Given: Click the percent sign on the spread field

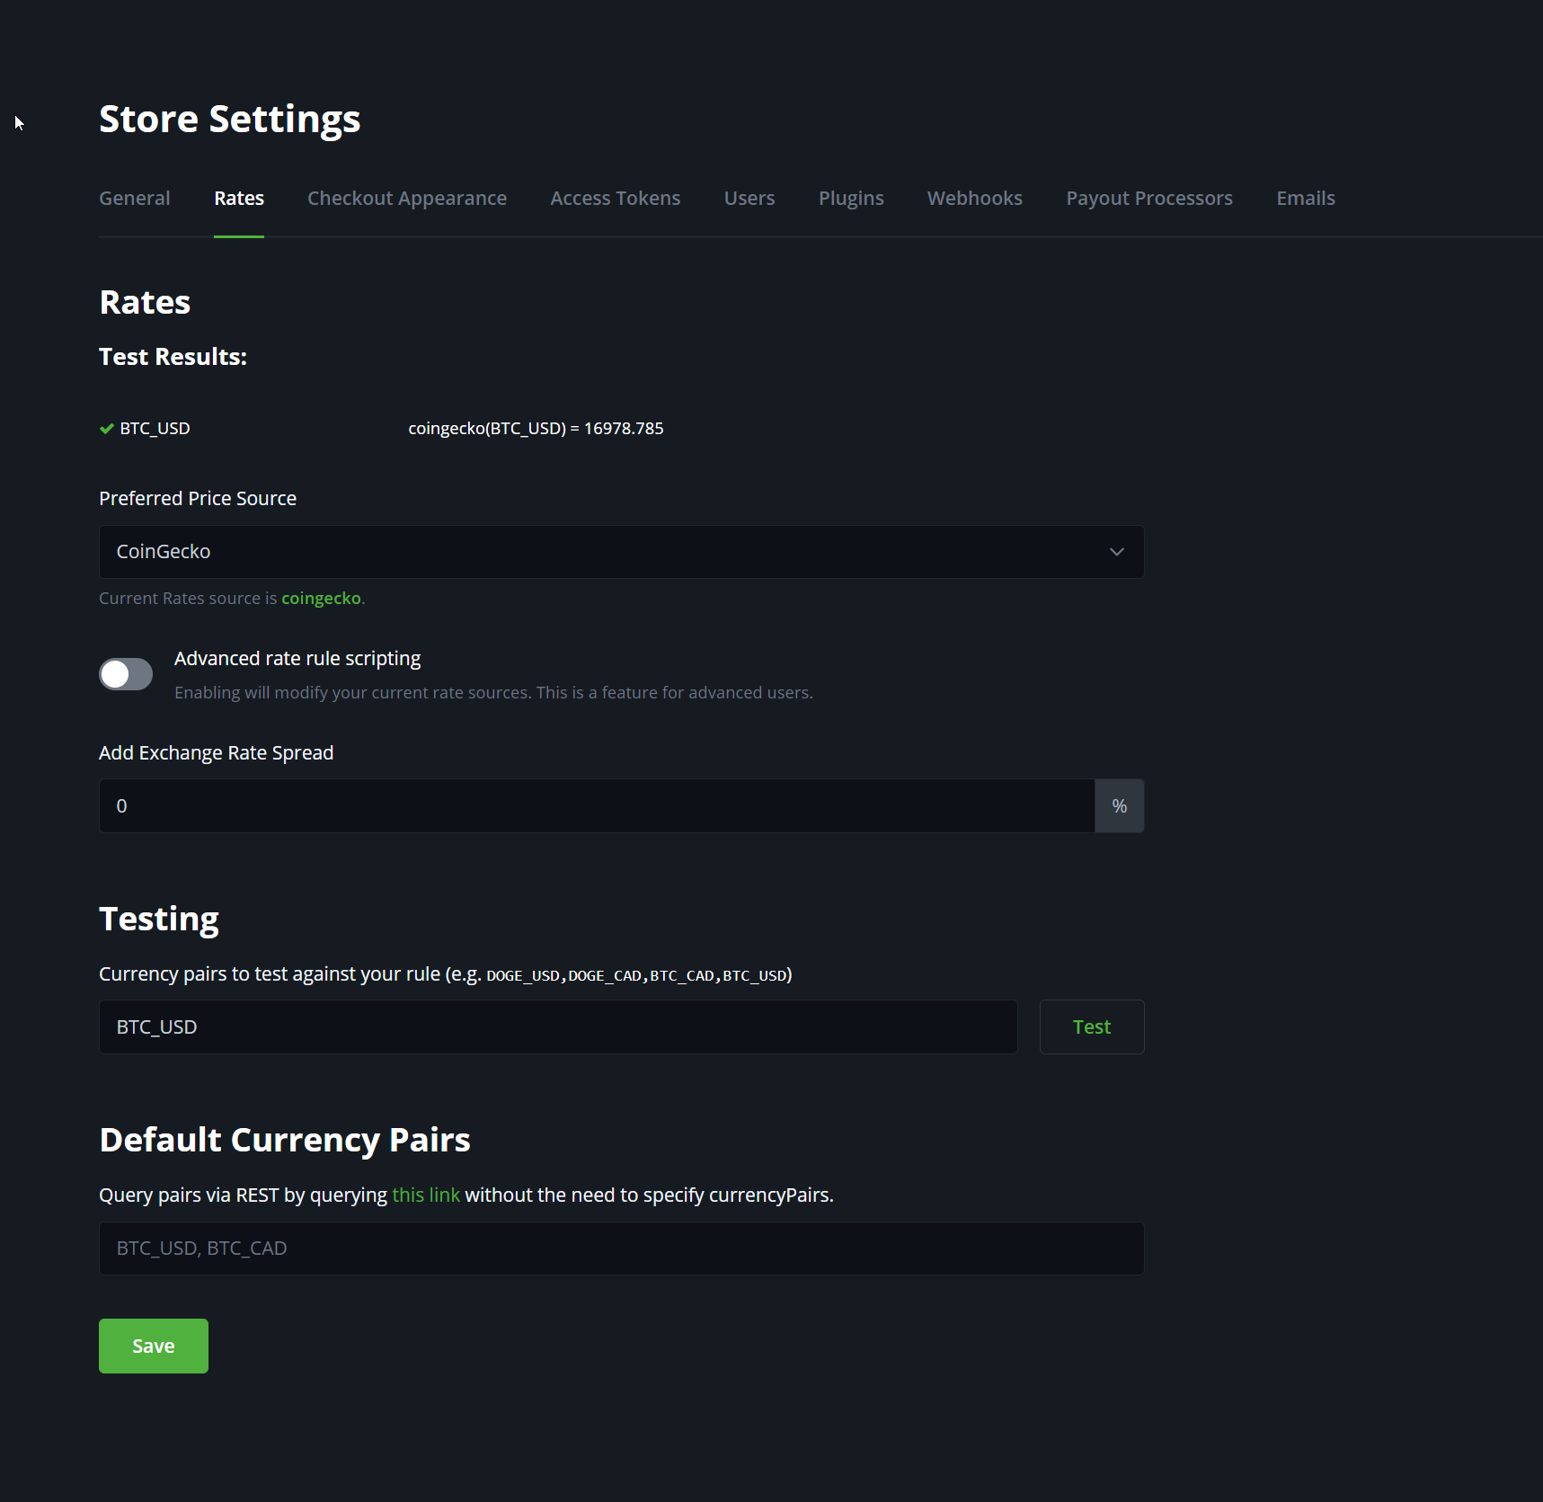Looking at the screenshot, I should pos(1119,805).
